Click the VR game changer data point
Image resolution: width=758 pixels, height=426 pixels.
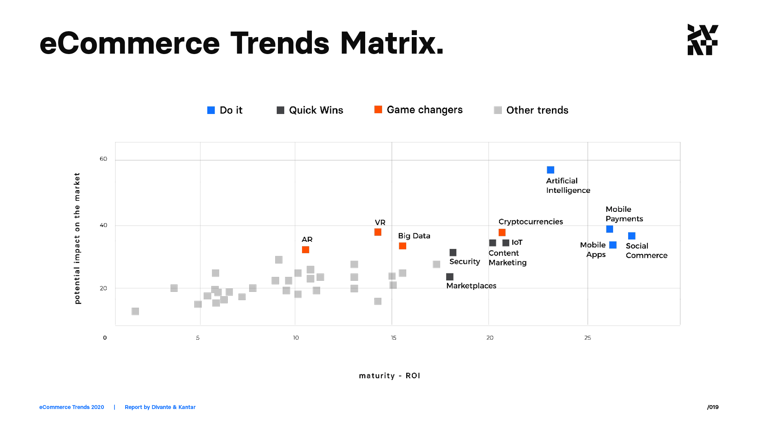click(378, 232)
